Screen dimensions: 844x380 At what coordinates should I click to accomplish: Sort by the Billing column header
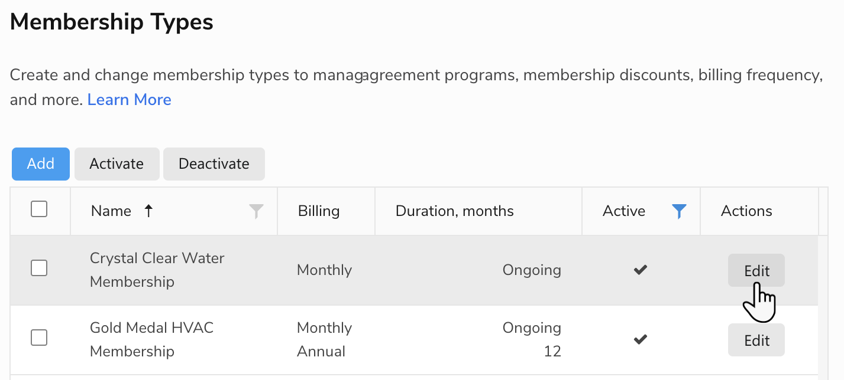[319, 211]
